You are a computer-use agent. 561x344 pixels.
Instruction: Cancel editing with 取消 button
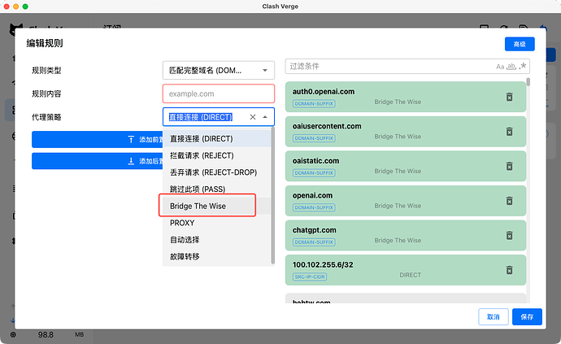click(493, 317)
